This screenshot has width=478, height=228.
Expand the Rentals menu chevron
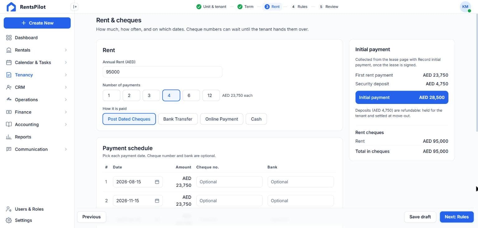coord(66,50)
